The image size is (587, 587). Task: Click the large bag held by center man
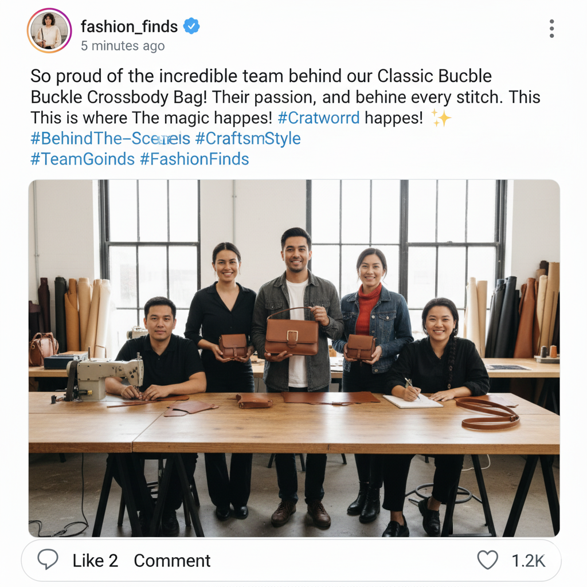point(292,332)
